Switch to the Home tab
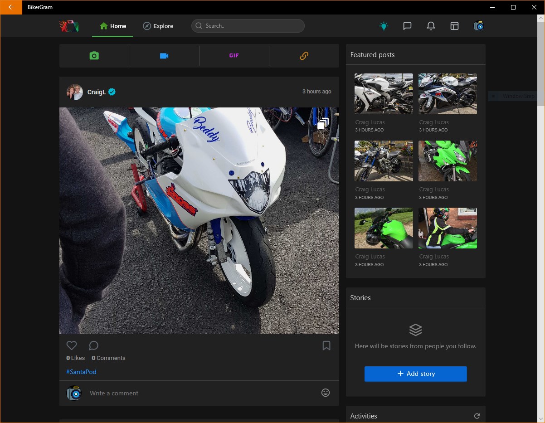This screenshot has width=545, height=423. point(112,26)
